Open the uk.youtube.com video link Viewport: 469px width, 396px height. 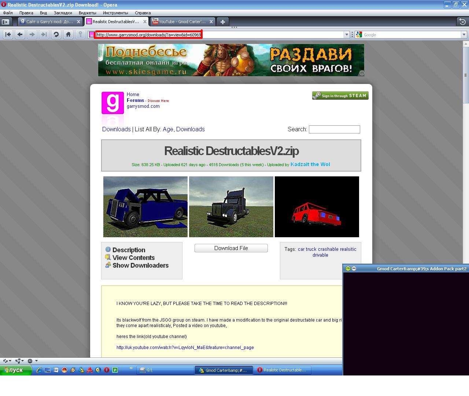[185, 347]
